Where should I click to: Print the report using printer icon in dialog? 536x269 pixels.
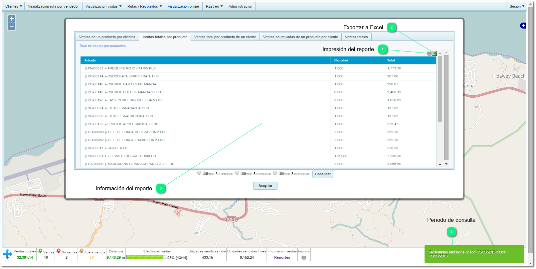[429, 53]
